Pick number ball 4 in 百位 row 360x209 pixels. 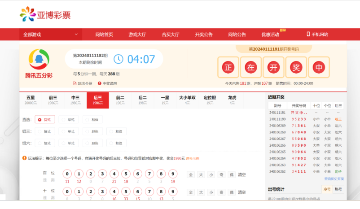tap(114, 174)
